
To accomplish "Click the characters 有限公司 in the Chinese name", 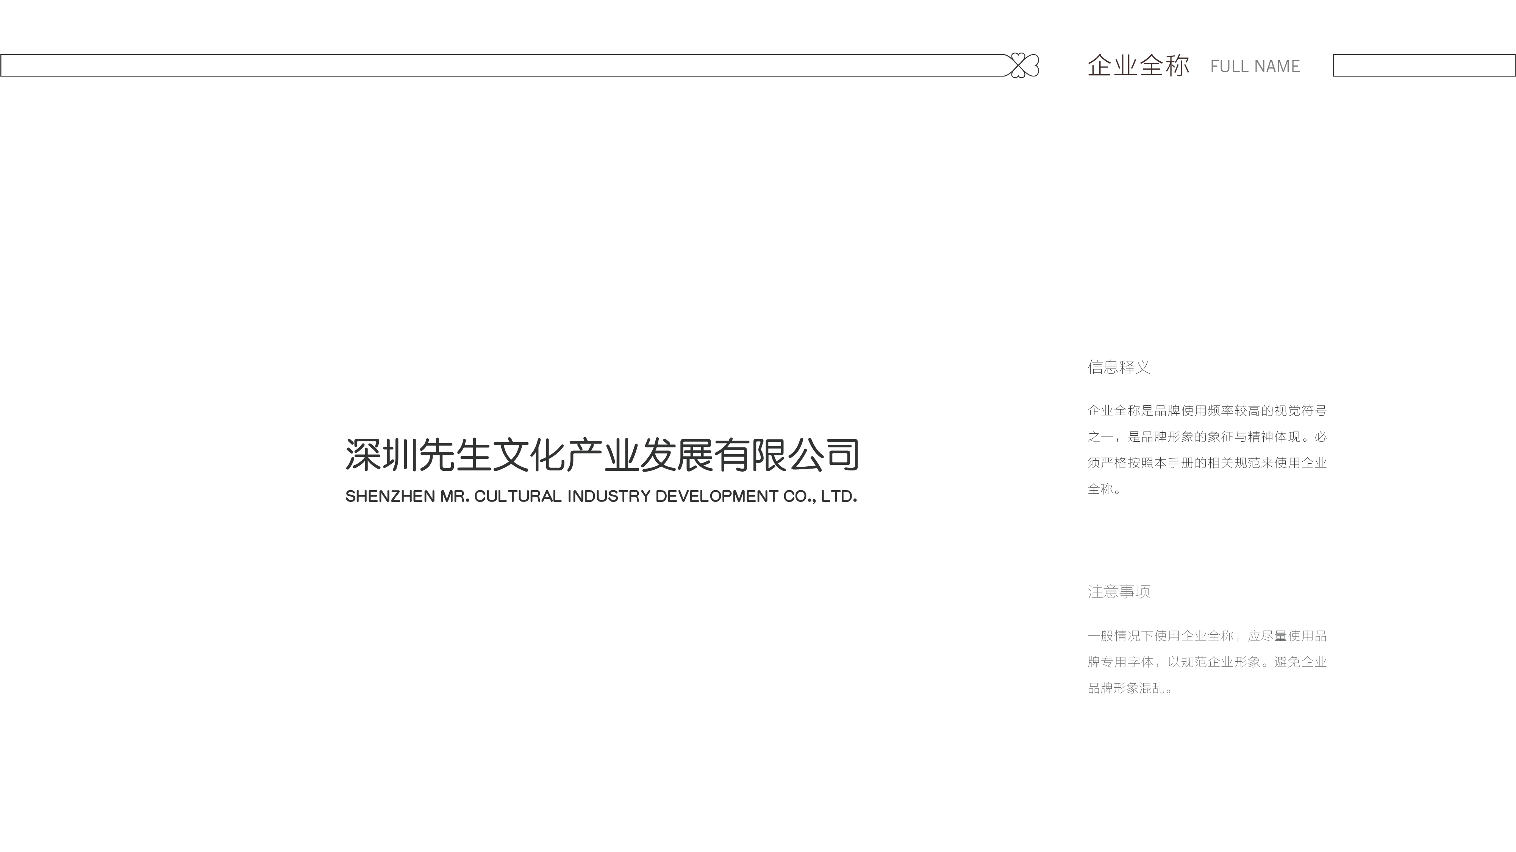I will (786, 455).
